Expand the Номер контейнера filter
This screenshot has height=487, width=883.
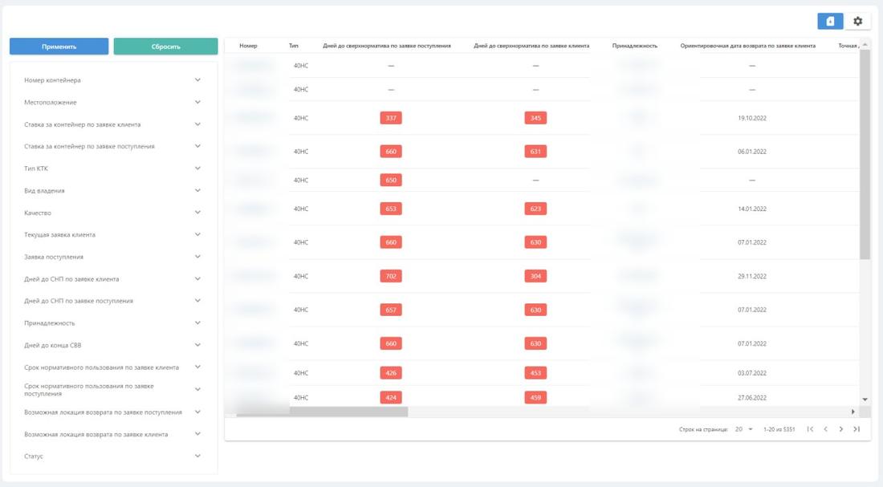pyautogui.click(x=112, y=80)
